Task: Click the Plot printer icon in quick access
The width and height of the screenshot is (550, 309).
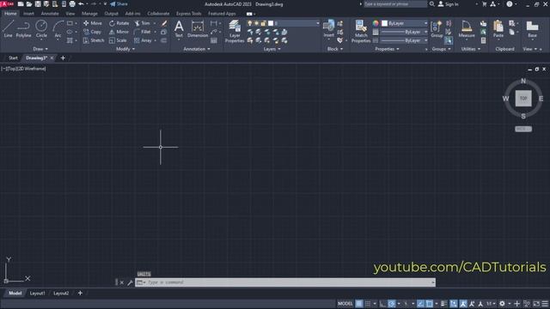Action: (x=72, y=4)
